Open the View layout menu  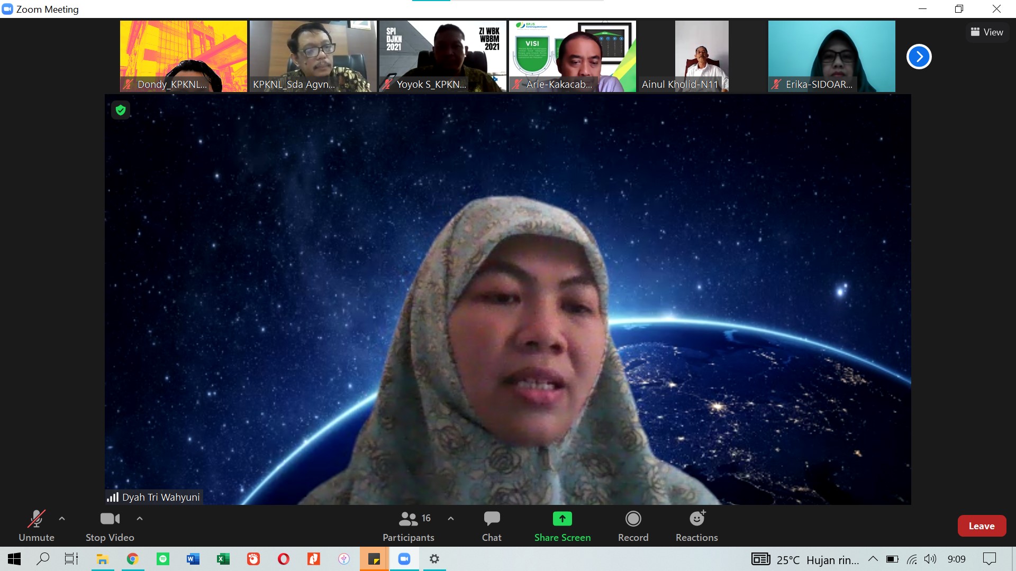pos(987,32)
